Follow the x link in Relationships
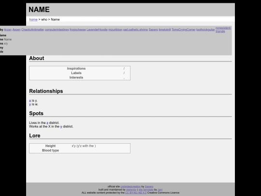 click(30, 101)
